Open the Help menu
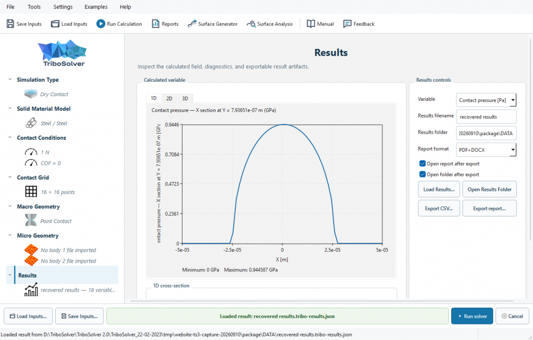533x340 pixels. (125, 7)
